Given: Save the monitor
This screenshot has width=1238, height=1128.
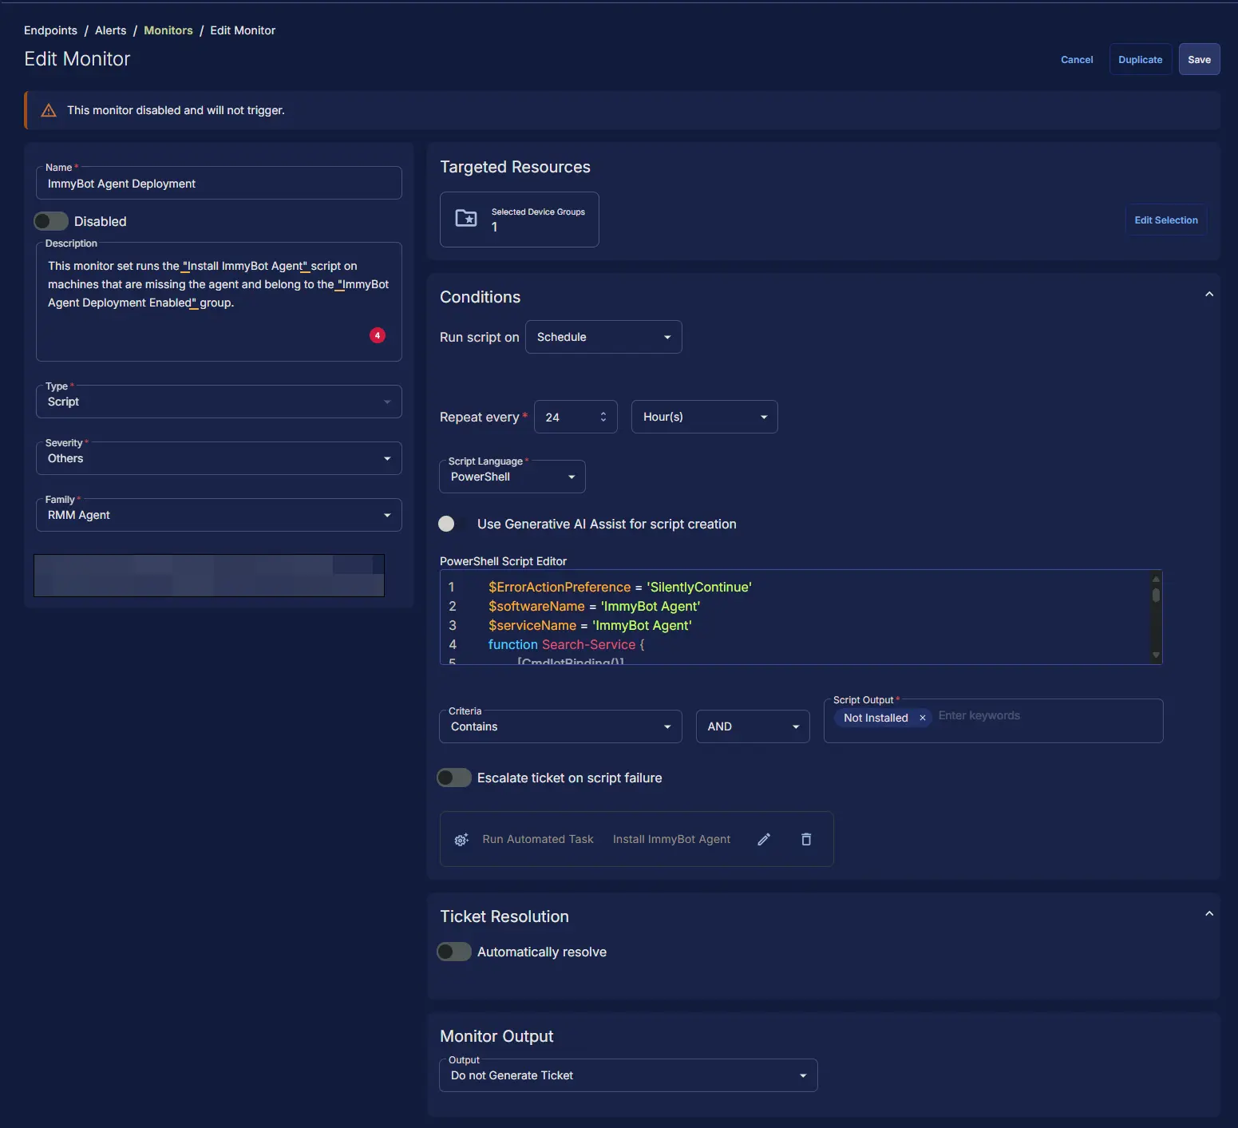Looking at the screenshot, I should click(1199, 60).
